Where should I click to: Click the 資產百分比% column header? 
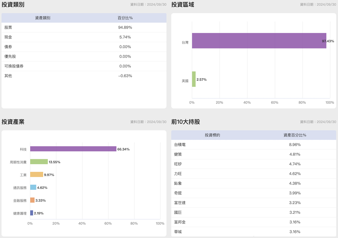[295, 135]
